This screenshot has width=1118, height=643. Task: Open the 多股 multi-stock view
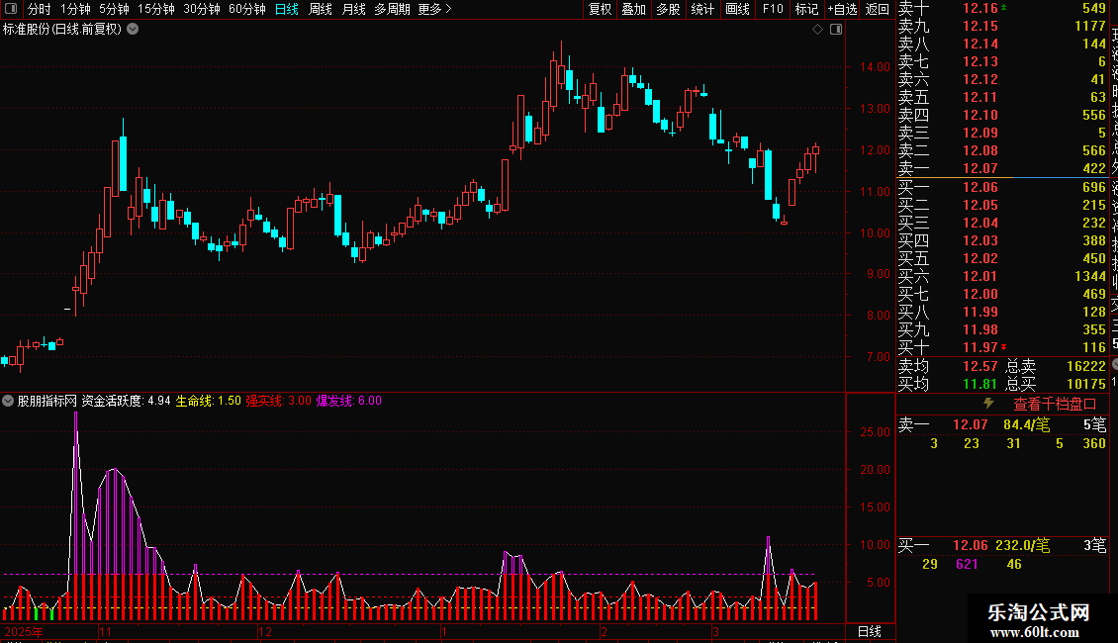(x=668, y=9)
